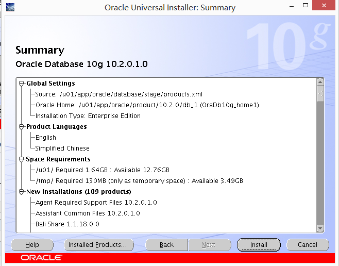Click the Oracle installer window icon

click(10, 7)
